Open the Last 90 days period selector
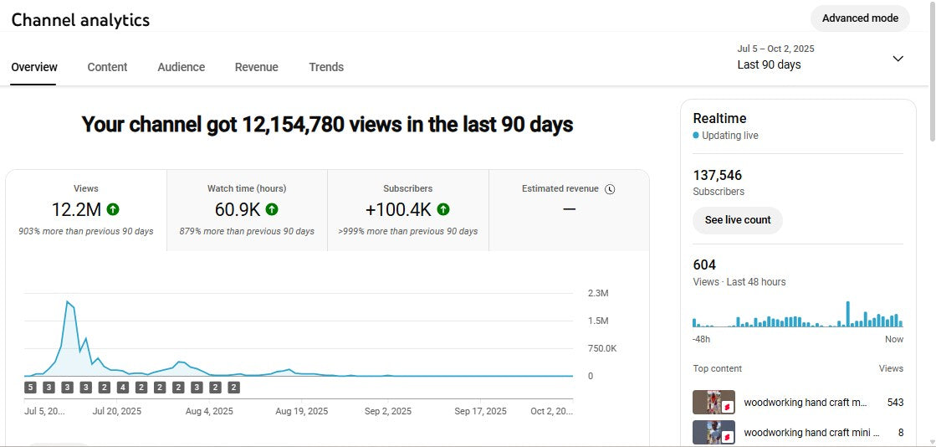936x447 pixels. (769, 64)
